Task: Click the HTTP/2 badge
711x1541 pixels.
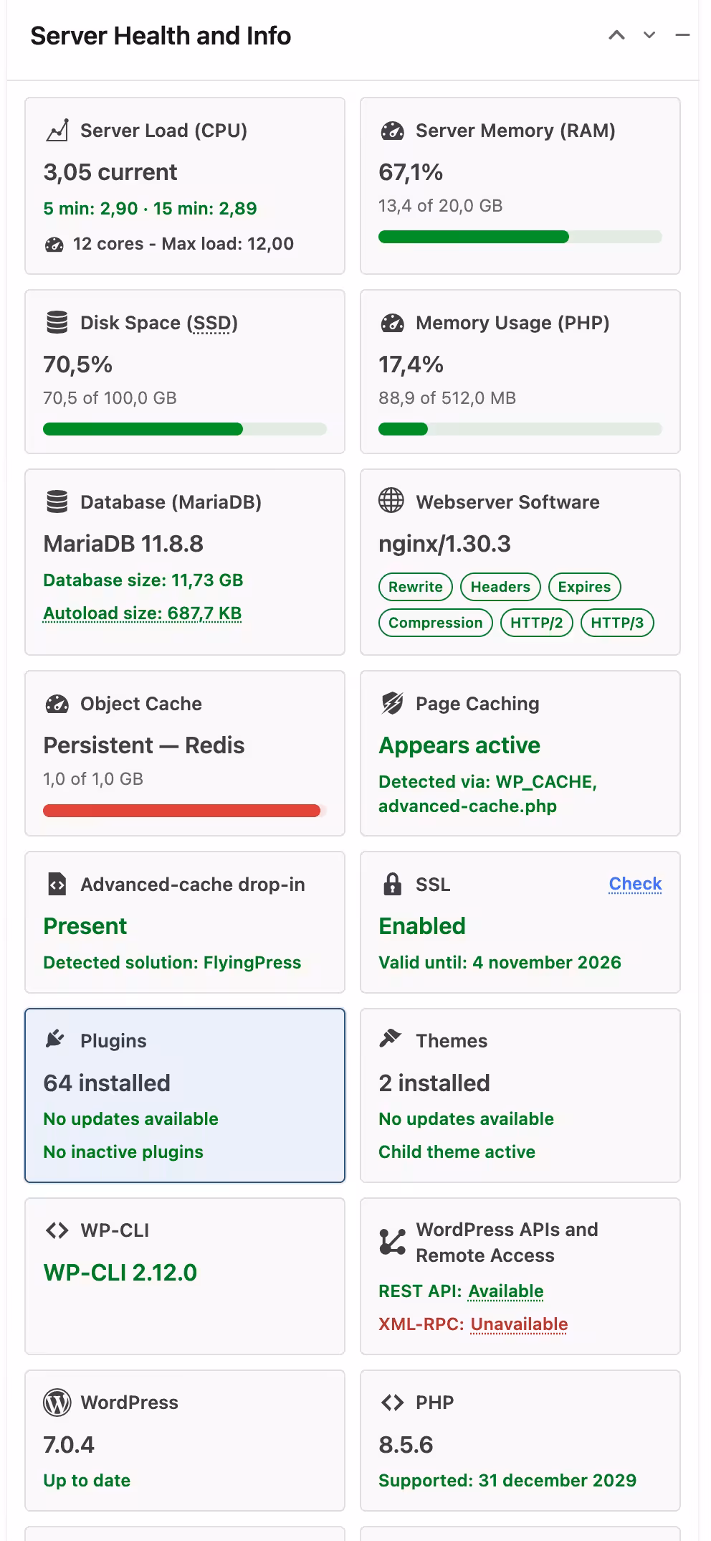Action: click(537, 623)
